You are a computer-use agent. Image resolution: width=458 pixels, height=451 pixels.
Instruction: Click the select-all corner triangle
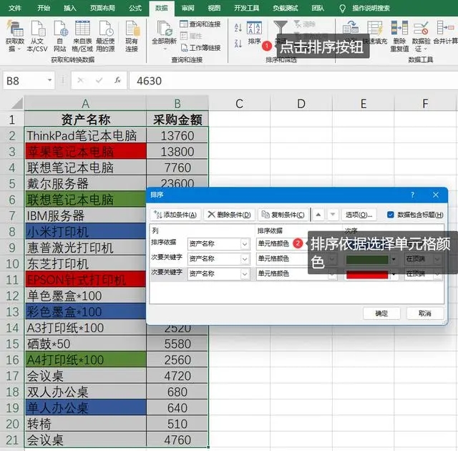(x=17, y=103)
